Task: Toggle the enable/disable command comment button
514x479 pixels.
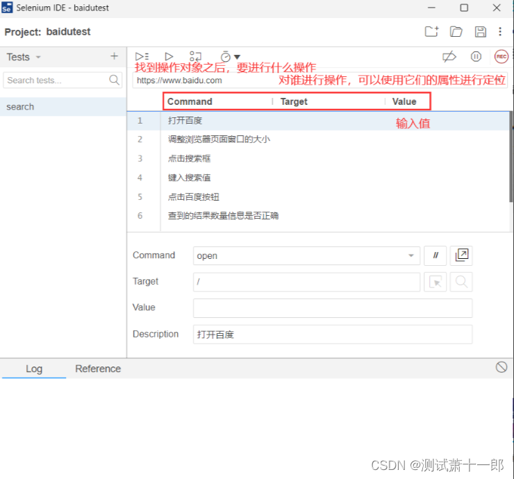Action: pos(436,255)
